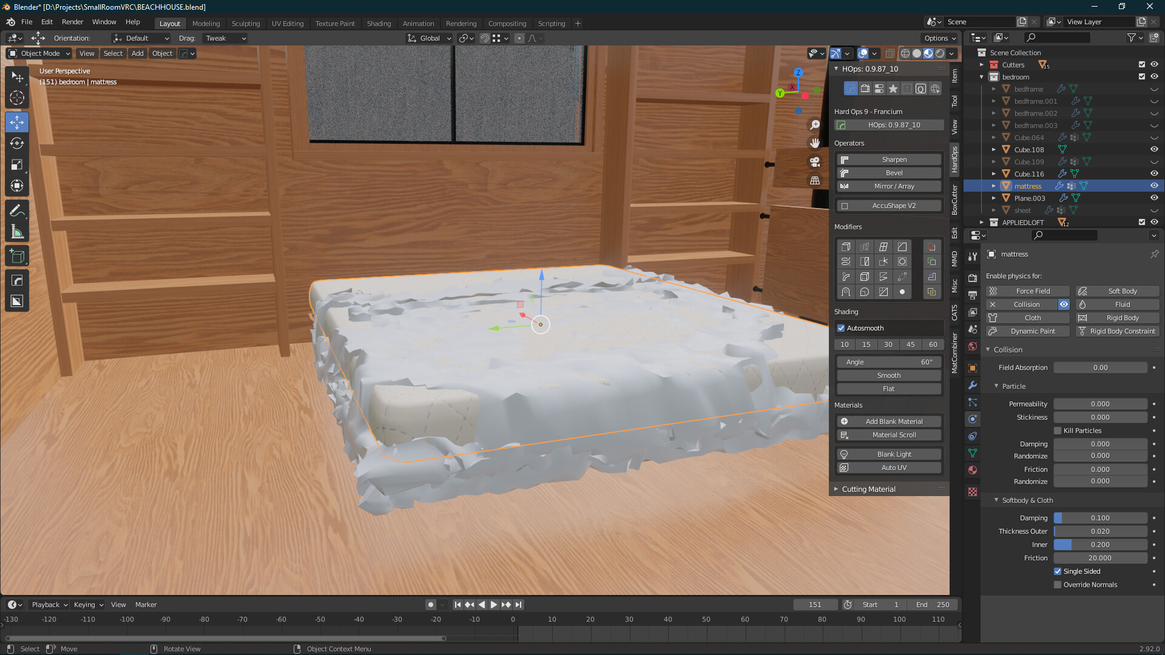Expand the bedframe item in the outliner
Viewport: 1165px width, 655px height.
point(994,89)
